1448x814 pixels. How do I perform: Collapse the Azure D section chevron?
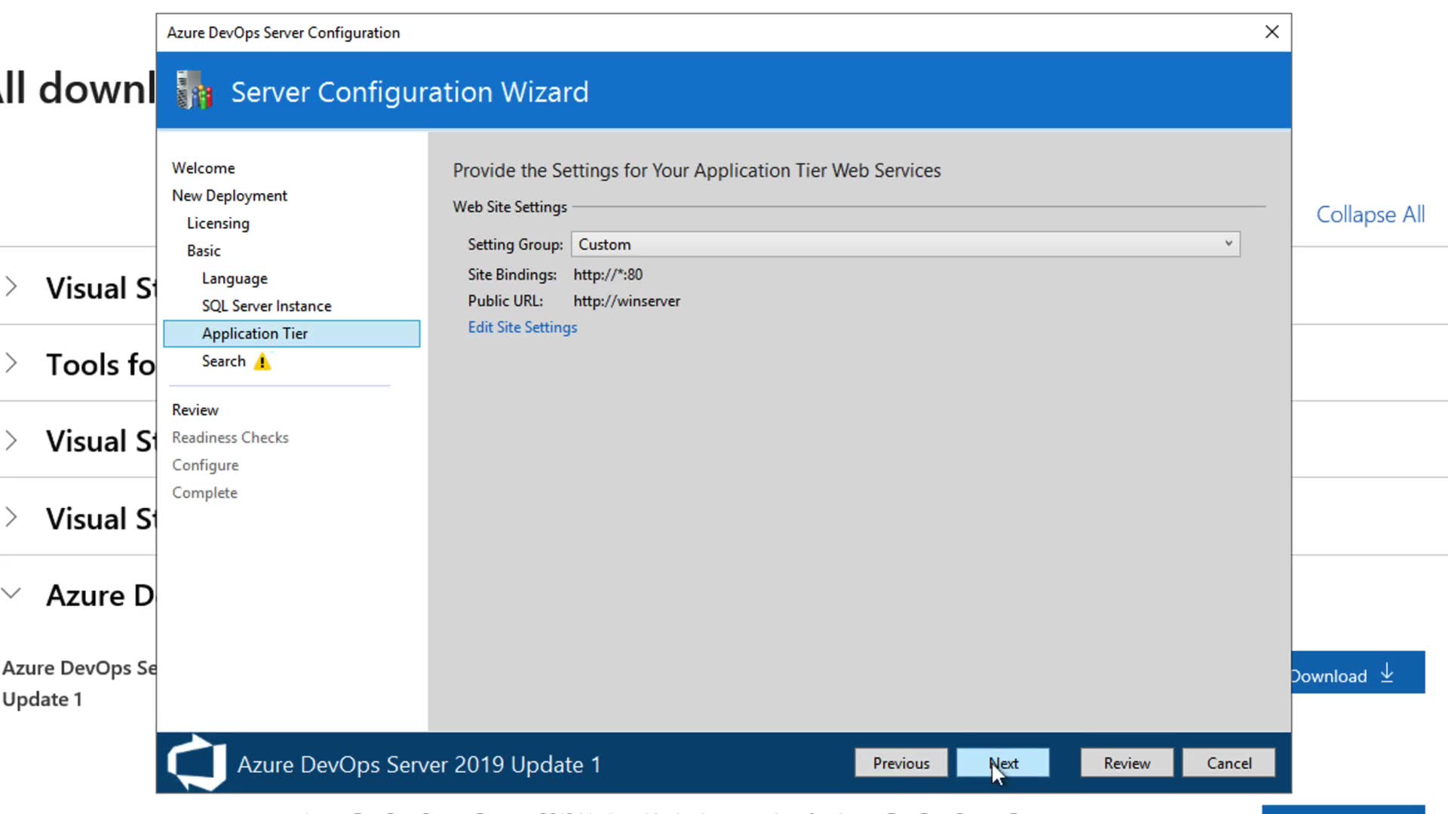pos(11,594)
